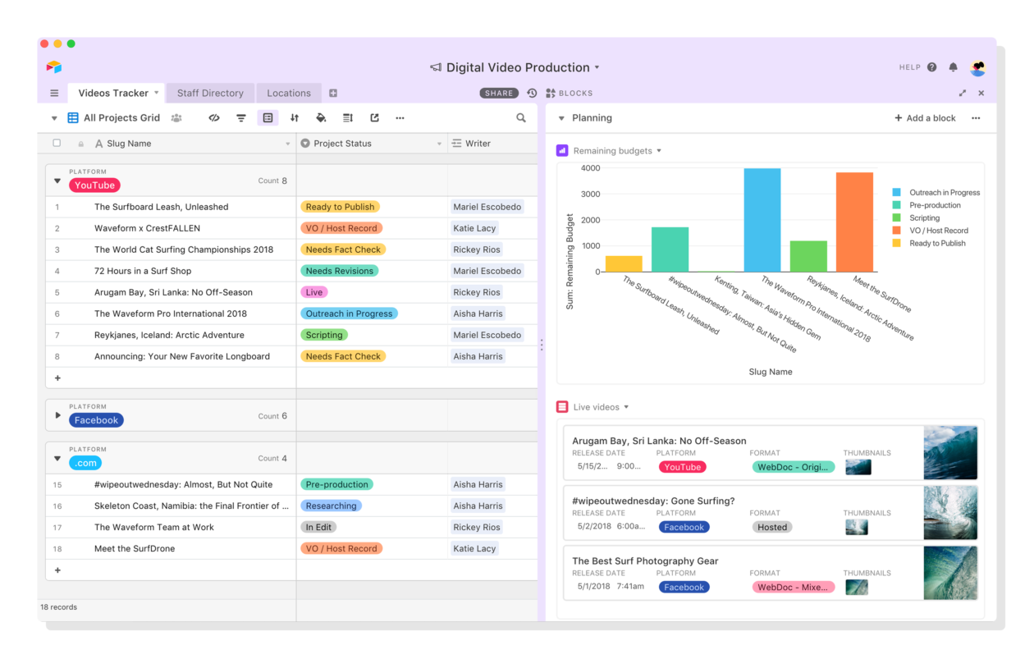Open the search magnifier in grid

(x=521, y=118)
